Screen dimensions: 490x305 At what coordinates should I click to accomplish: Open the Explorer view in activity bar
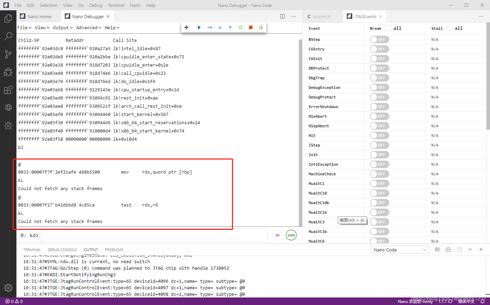click(x=8, y=18)
